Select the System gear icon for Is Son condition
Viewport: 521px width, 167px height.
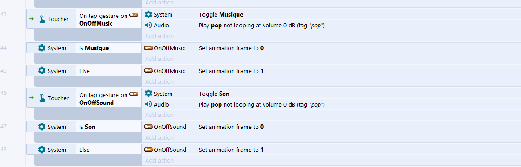(41, 127)
